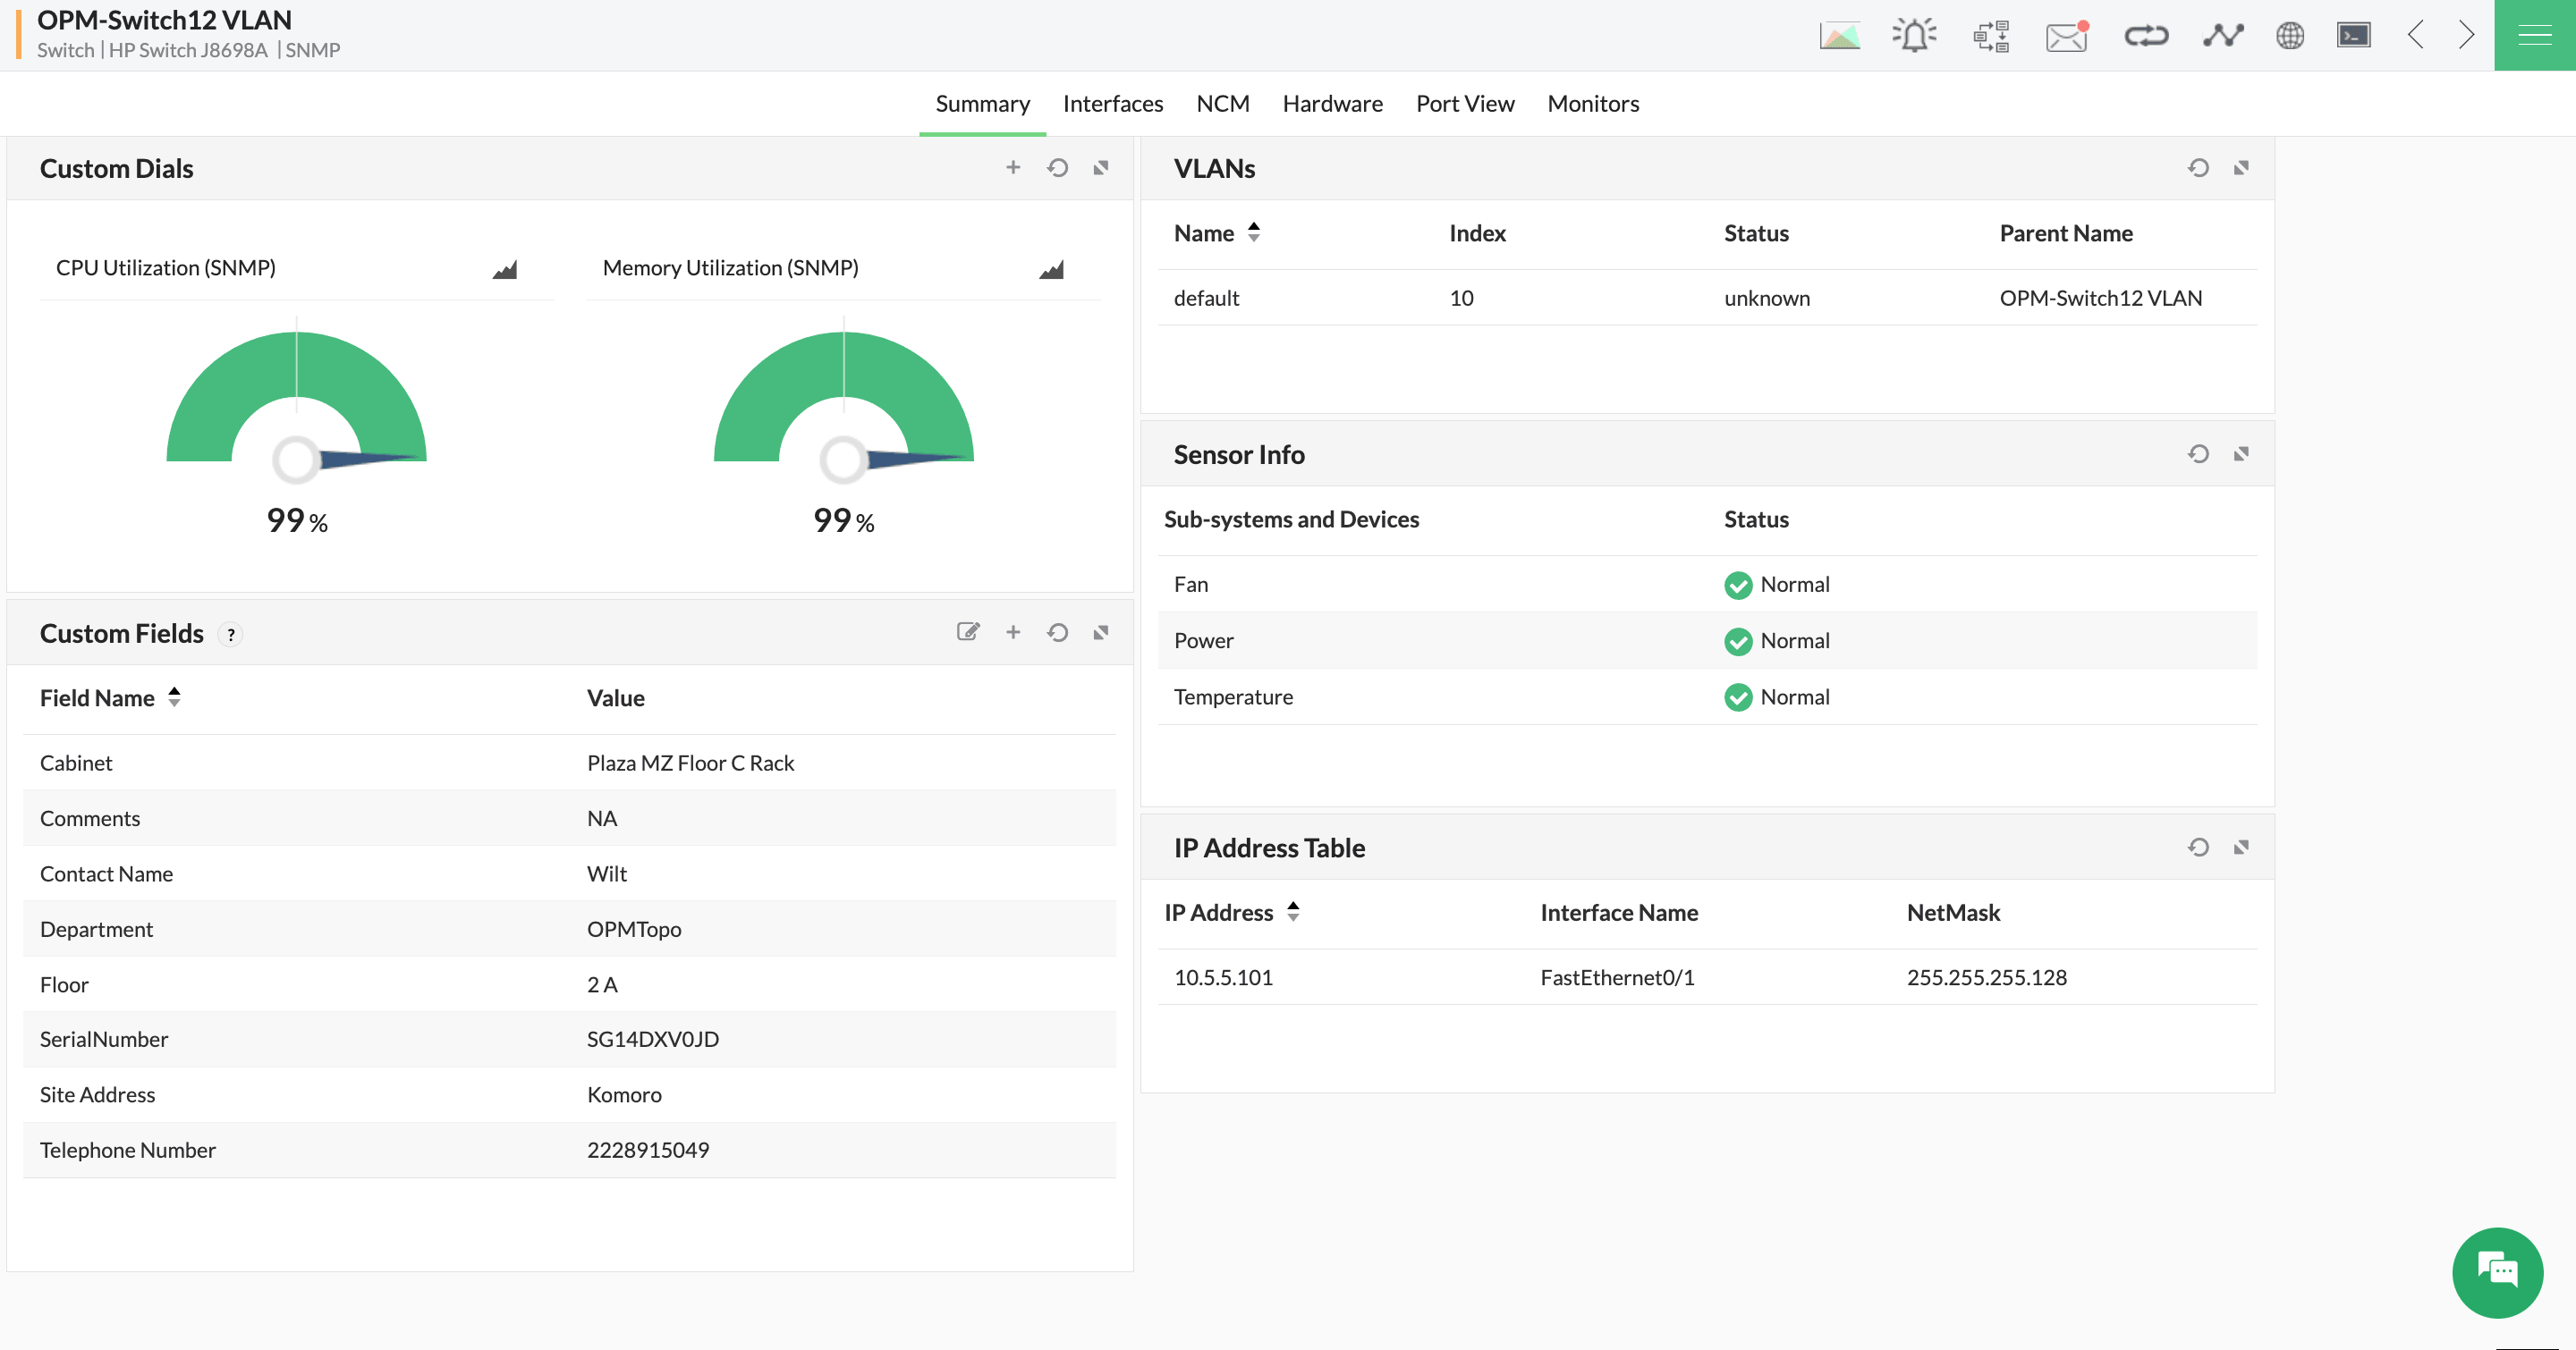Viewport: 2576px width, 1350px height.
Task: Open the web browser globe icon
Action: tap(2290, 36)
